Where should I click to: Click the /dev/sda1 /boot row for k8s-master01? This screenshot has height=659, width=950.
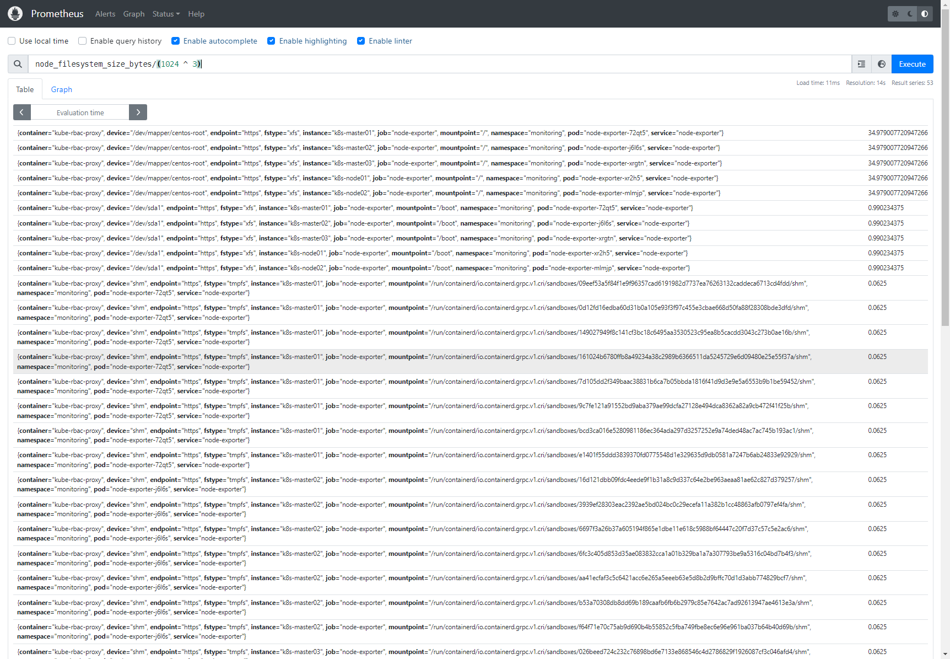[x=471, y=208]
